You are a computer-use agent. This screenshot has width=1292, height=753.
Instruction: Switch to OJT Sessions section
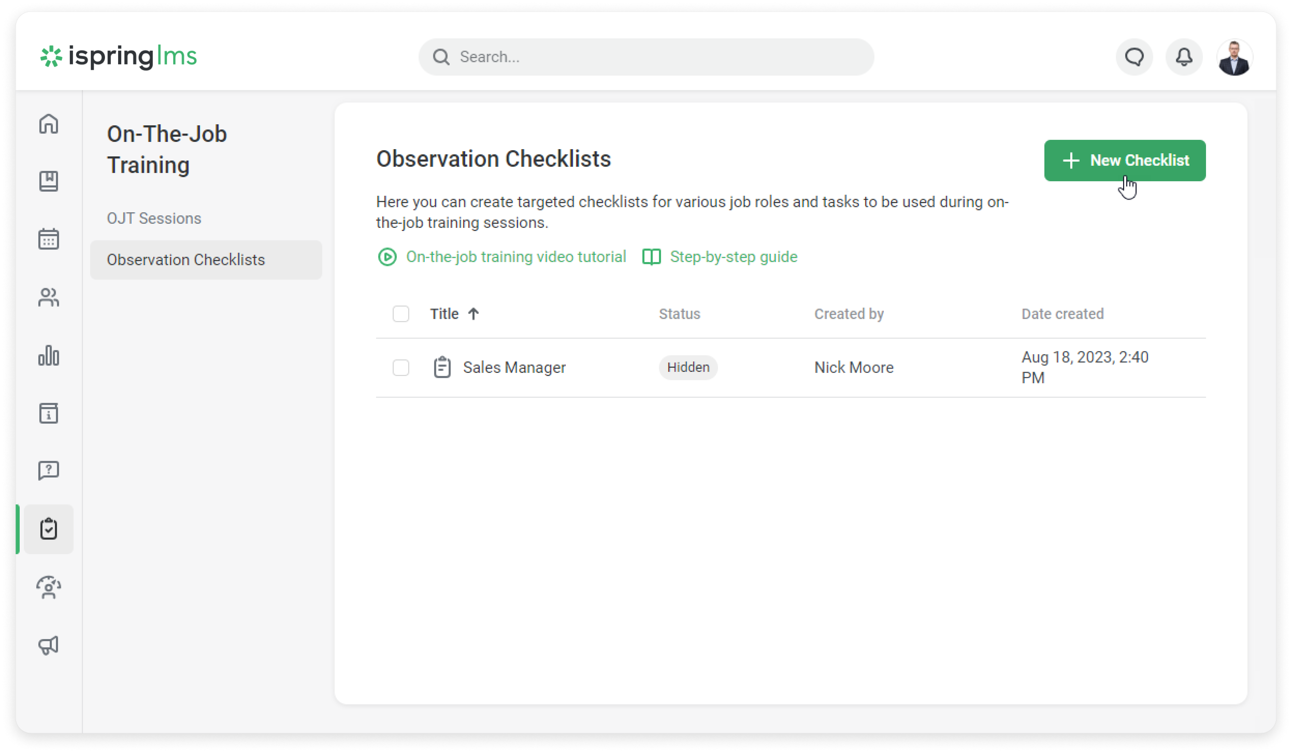(154, 218)
